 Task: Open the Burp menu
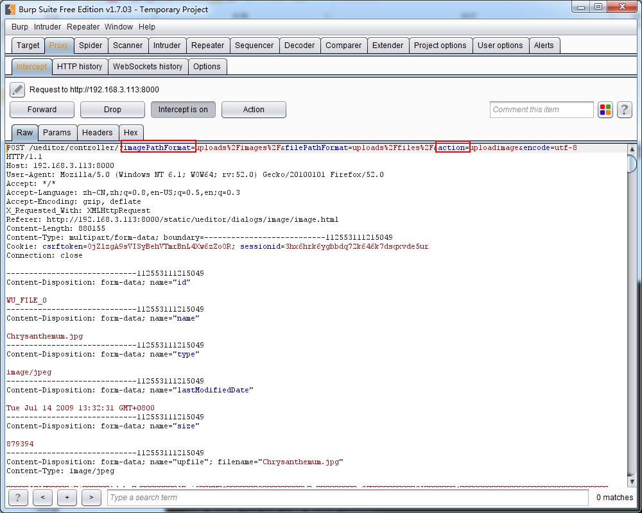(x=20, y=26)
